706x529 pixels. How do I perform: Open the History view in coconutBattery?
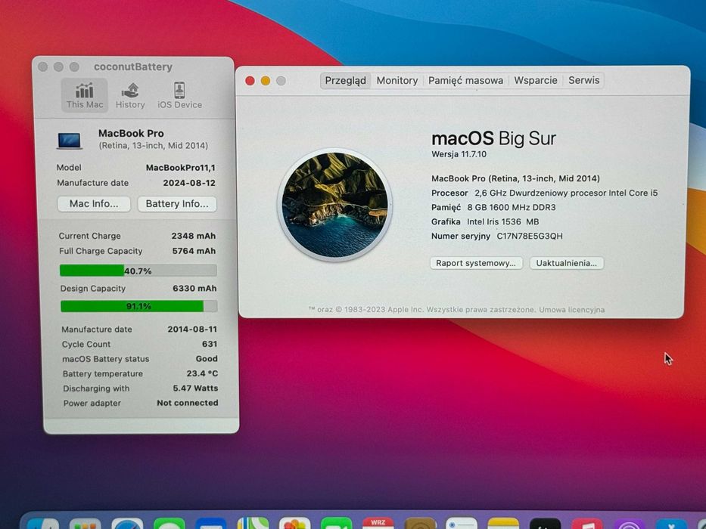point(130,95)
